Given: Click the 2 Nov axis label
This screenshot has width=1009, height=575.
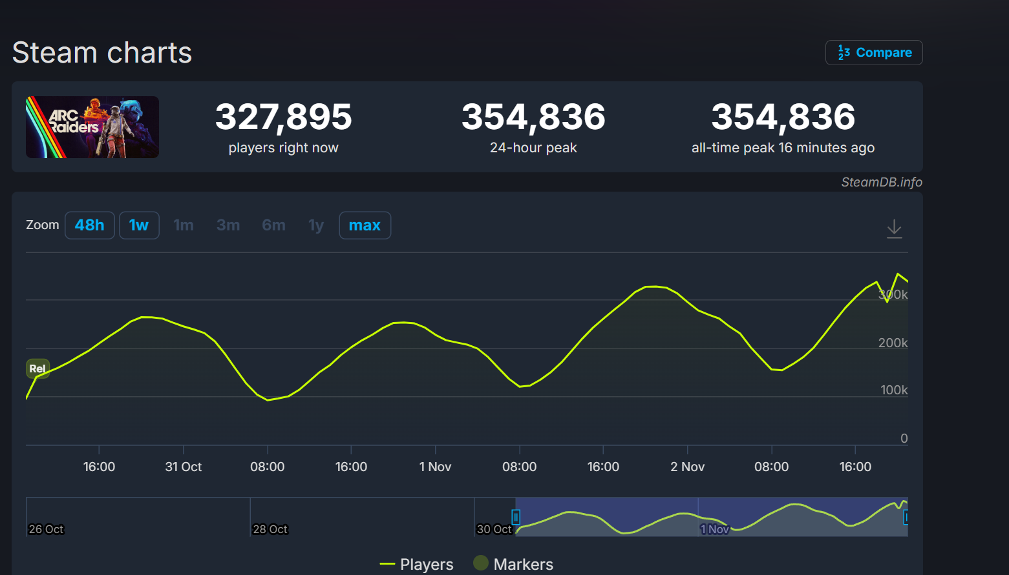Looking at the screenshot, I should [x=687, y=467].
